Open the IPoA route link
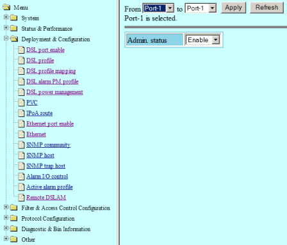The width and height of the screenshot is (287, 245). (x=40, y=113)
